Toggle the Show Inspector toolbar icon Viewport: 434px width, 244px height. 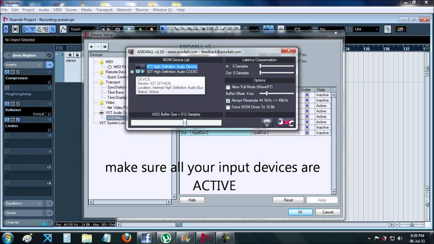(26, 29)
